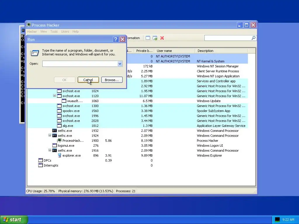299x224 pixels.
Task: Click the Interrupts row icon
Action: [x=40, y=165]
